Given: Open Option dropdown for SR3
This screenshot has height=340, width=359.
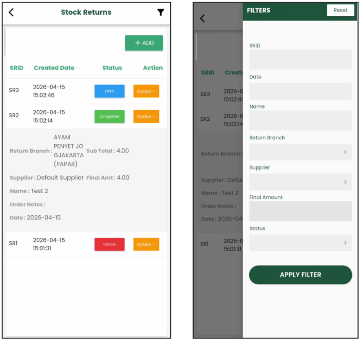Looking at the screenshot, I should tap(146, 91).
